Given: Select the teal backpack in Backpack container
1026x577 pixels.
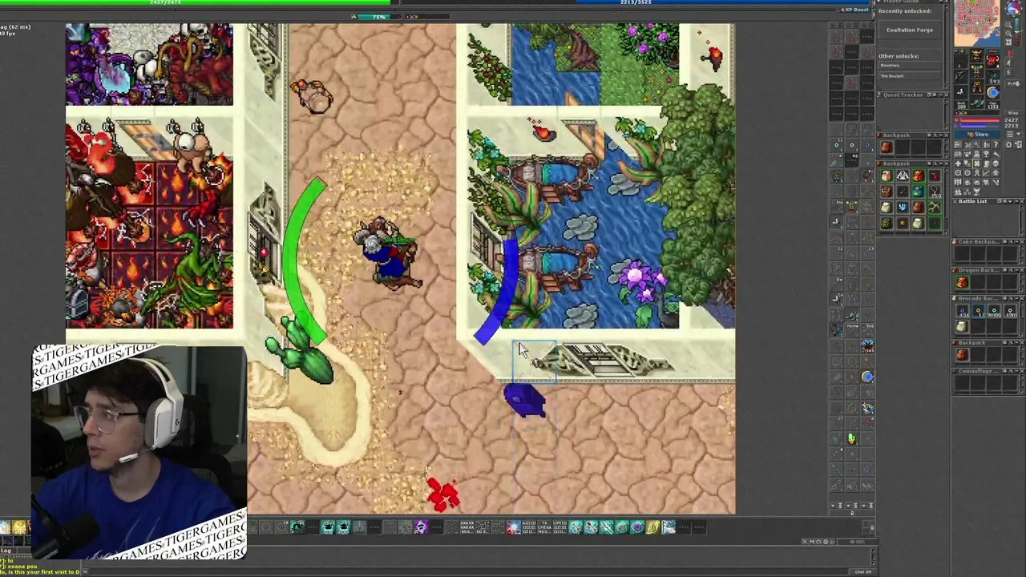Looking at the screenshot, I should pos(918,192).
